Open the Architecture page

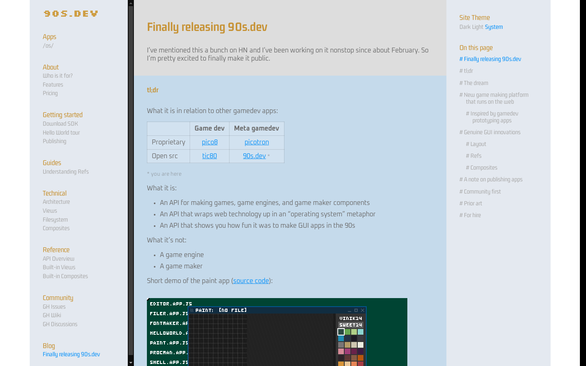[x=56, y=202]
